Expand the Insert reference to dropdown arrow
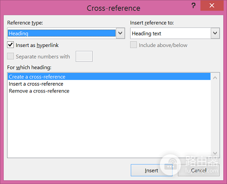This screenshot has width=227, height=184. 215,33
